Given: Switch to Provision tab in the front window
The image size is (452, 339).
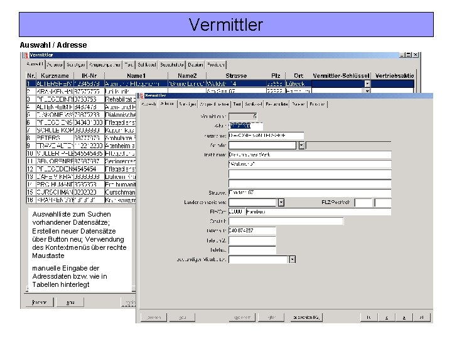Looking at the screenshot, I should click(317, 104).
